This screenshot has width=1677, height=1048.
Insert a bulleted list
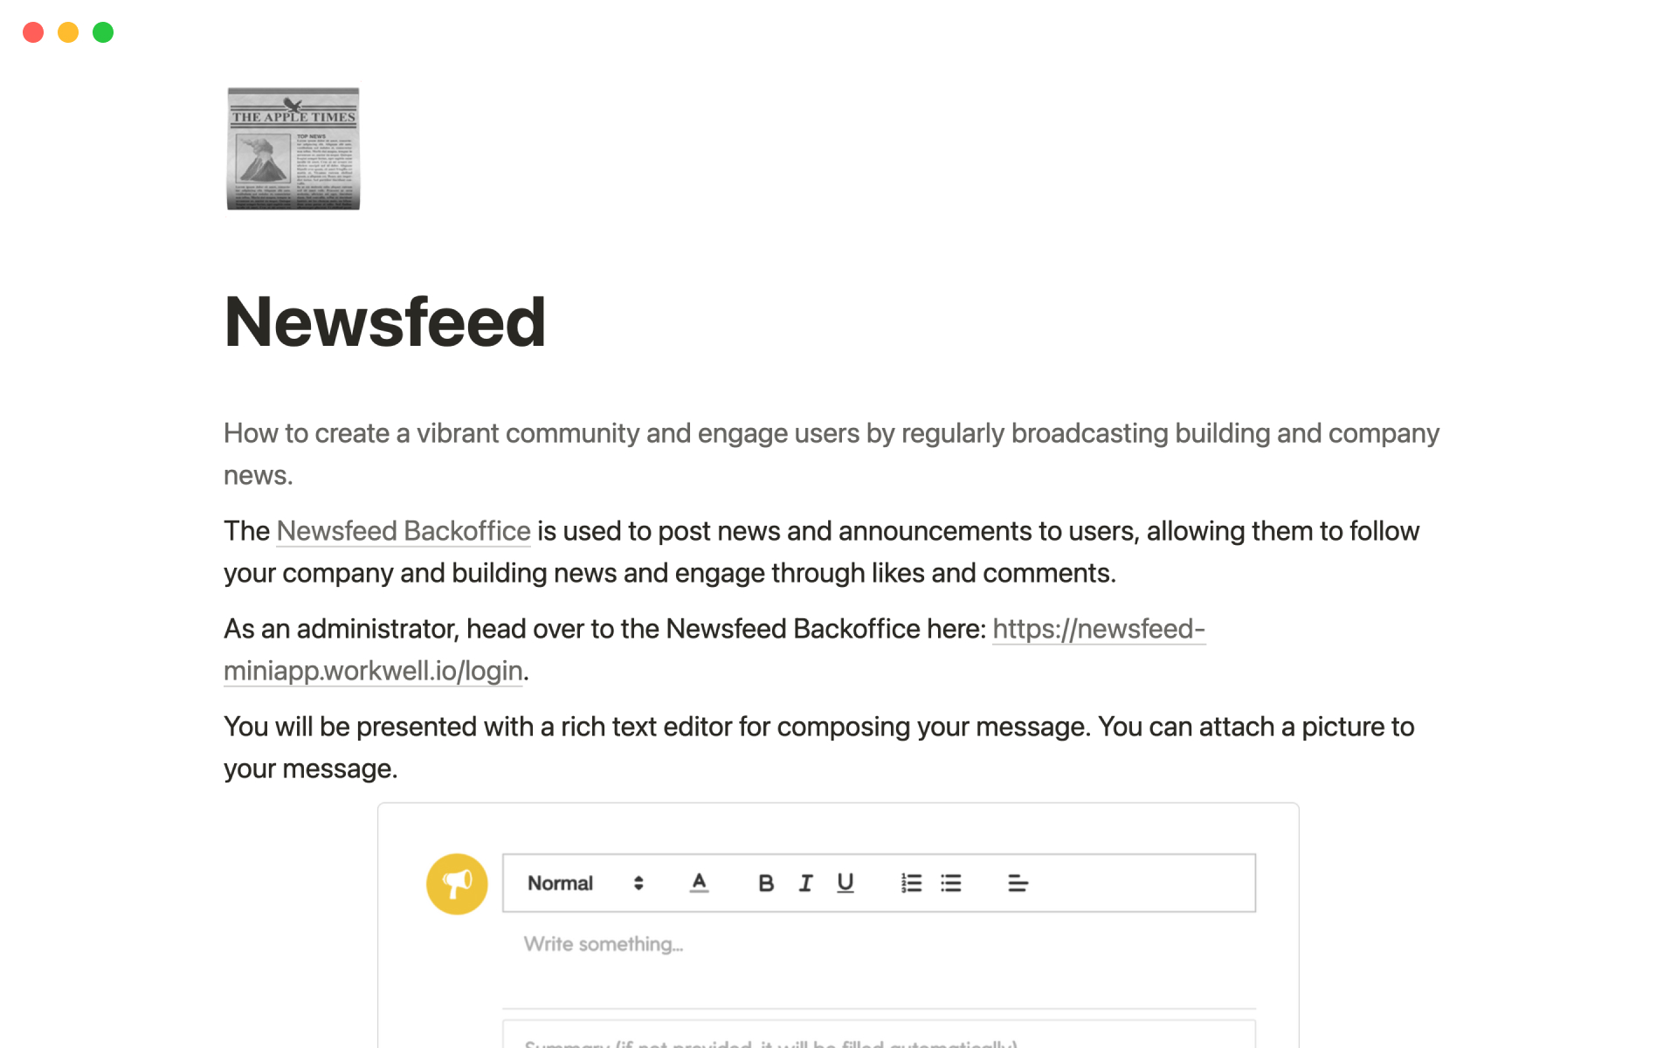[951, 883]
